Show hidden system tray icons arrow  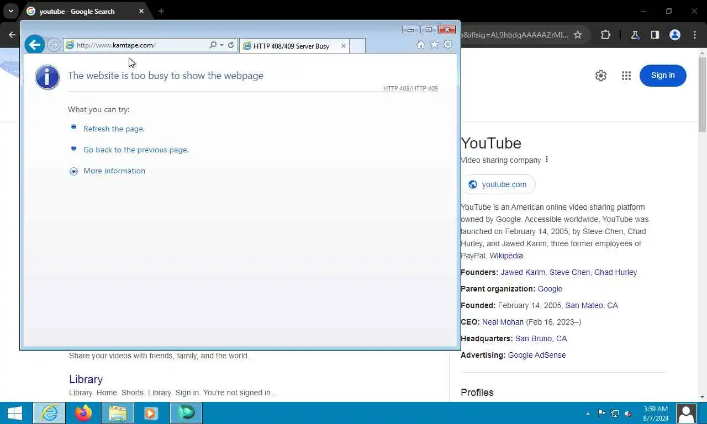point(588,413)
